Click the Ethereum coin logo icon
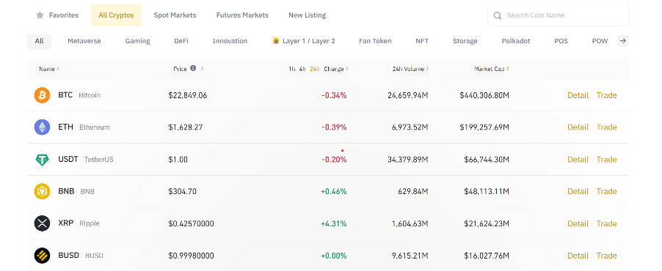The image size is (662, 271). coord(43,127)
